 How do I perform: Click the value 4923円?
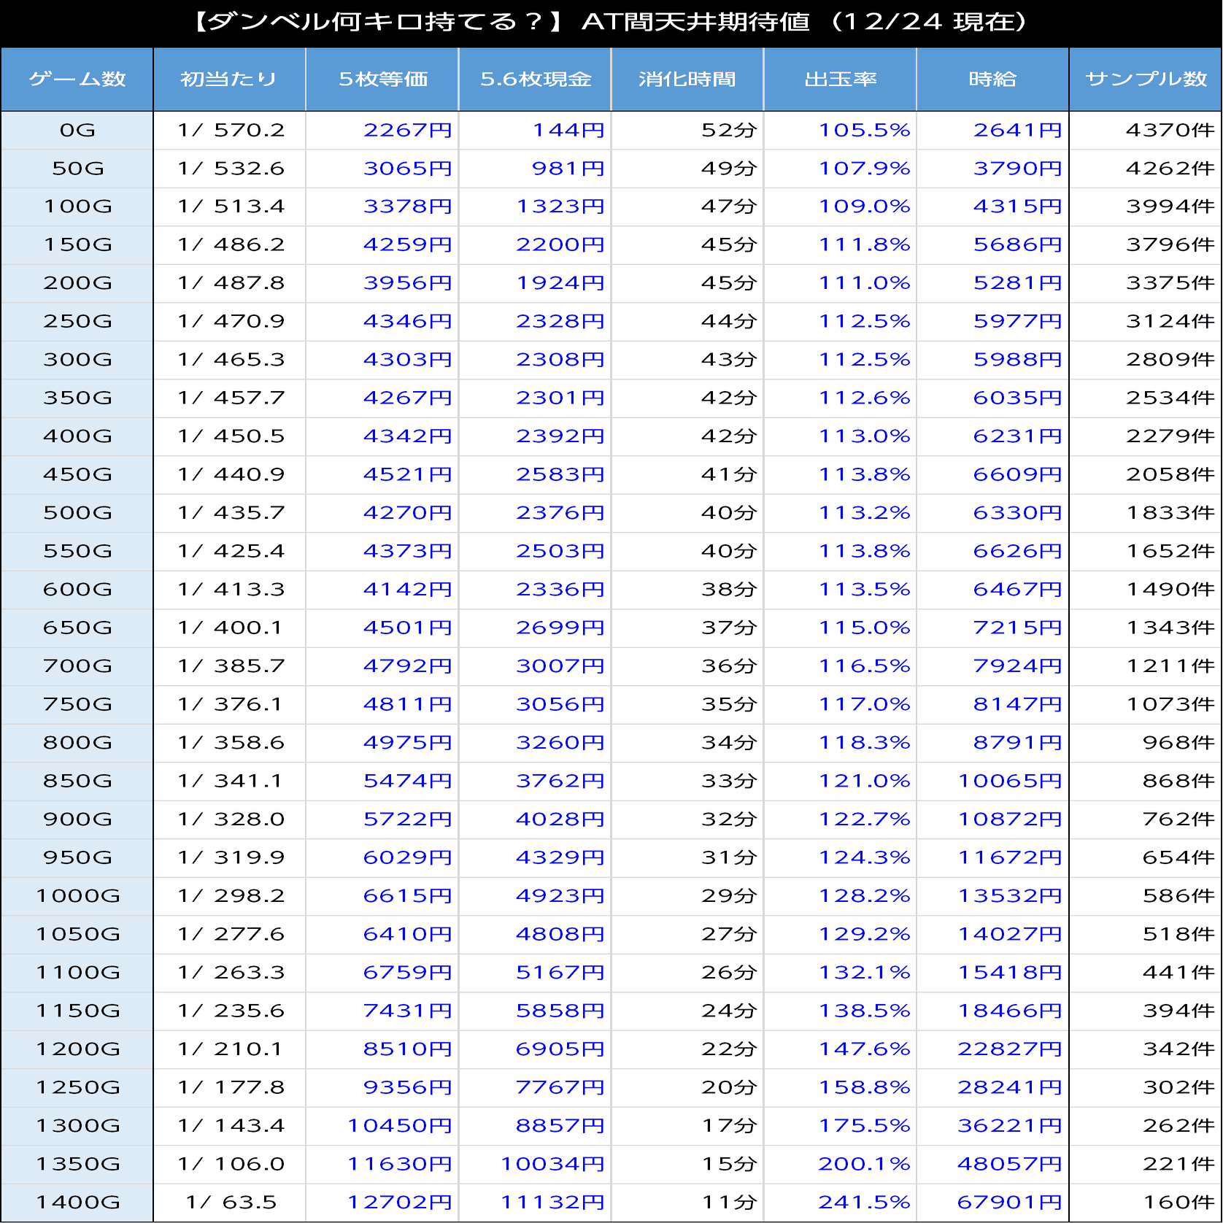pyautogui.click(x=560, y=896)
